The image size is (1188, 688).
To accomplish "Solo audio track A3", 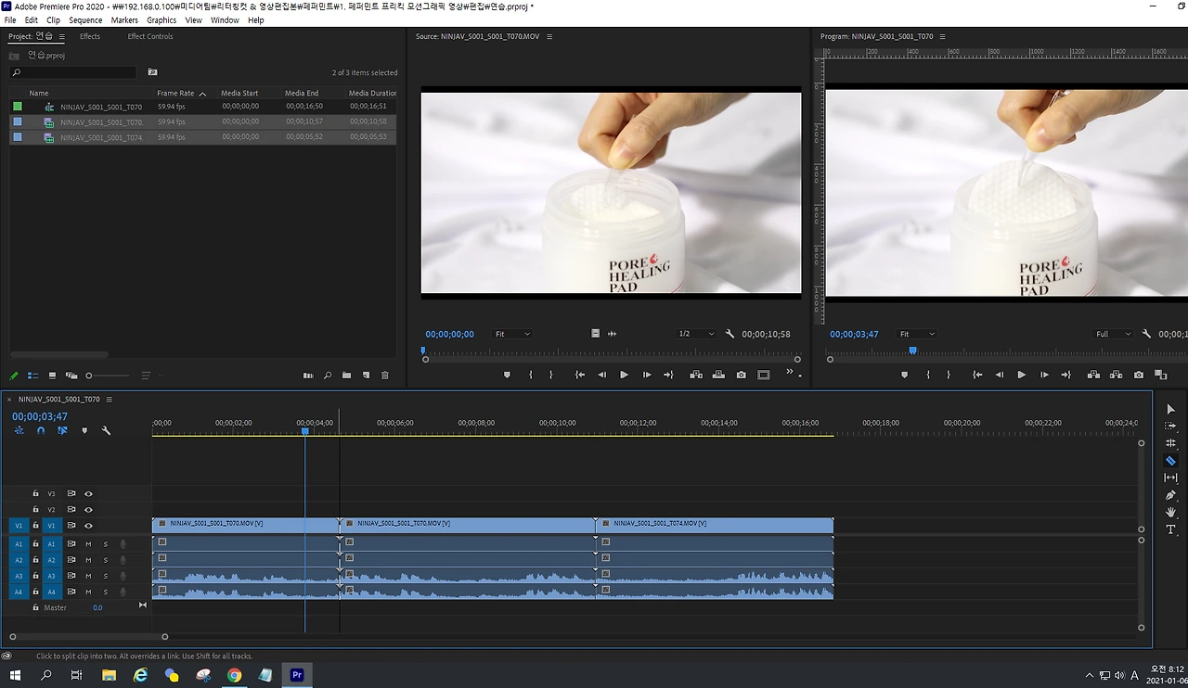I will coord(106,576).
